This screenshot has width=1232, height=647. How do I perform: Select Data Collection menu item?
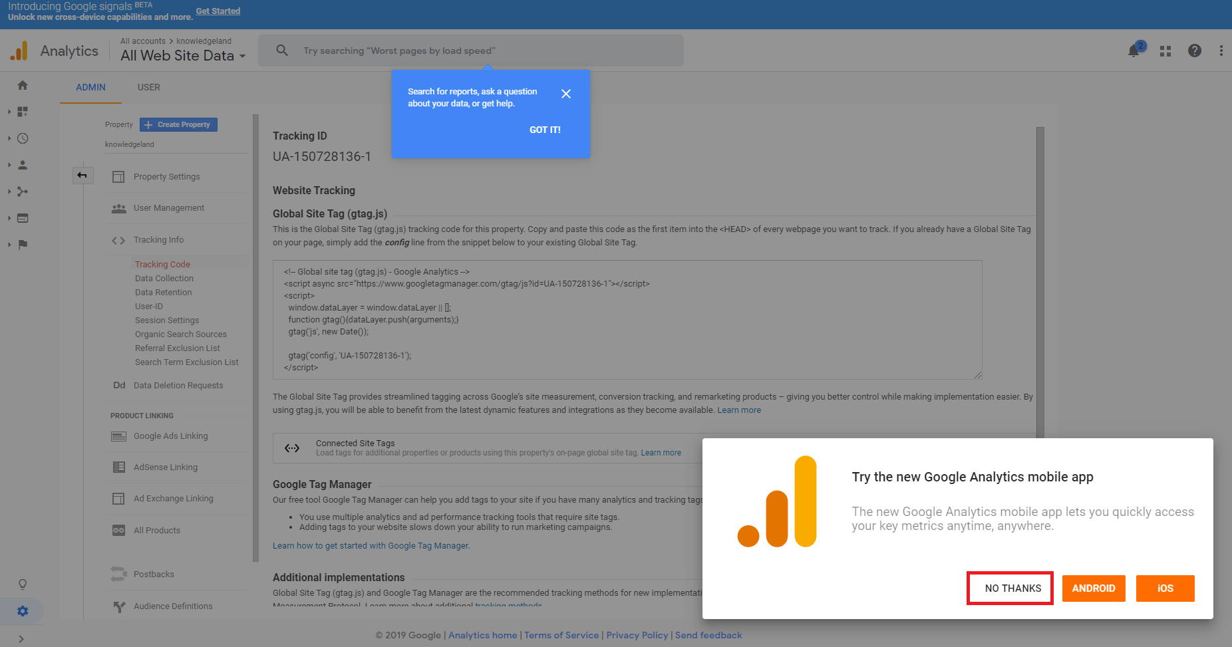164,279
